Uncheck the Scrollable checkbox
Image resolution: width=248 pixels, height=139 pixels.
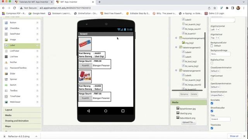212,103
